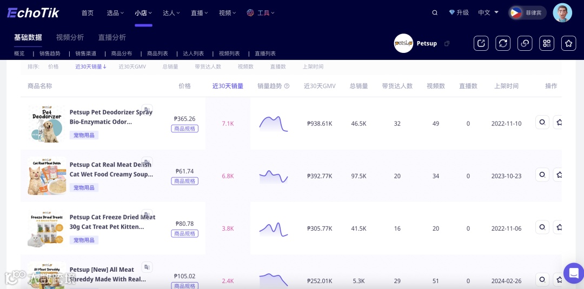Click the translate icon on All Meat Shreddy row
This screenshot has height=289, width=584.
[147, 267]
